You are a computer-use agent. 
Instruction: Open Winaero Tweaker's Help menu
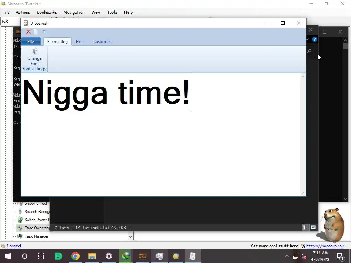click(x=128, y=12)
